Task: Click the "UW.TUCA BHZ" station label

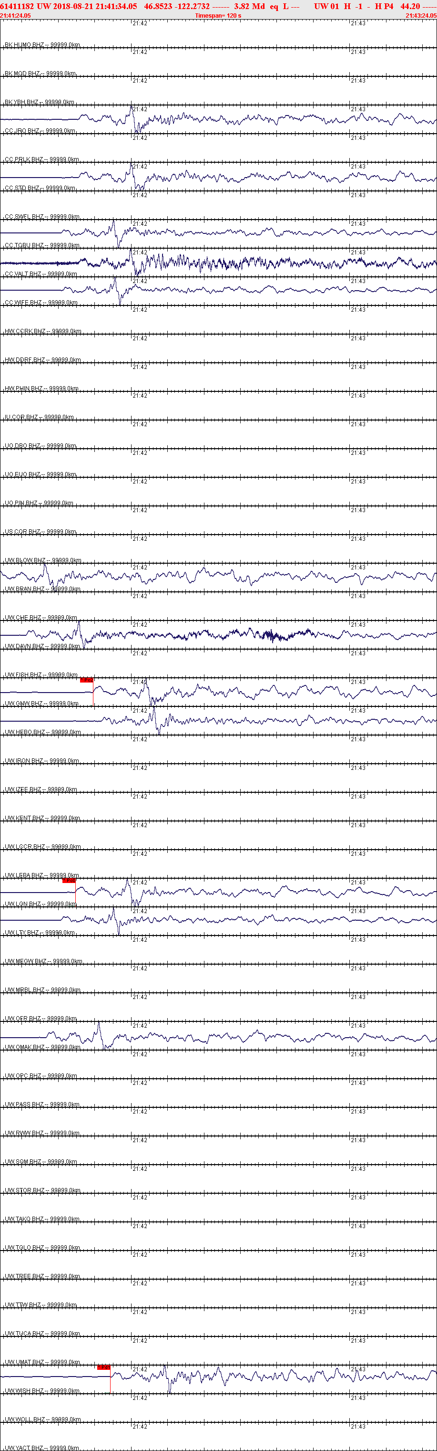Action: click(x=24, y=1334)
